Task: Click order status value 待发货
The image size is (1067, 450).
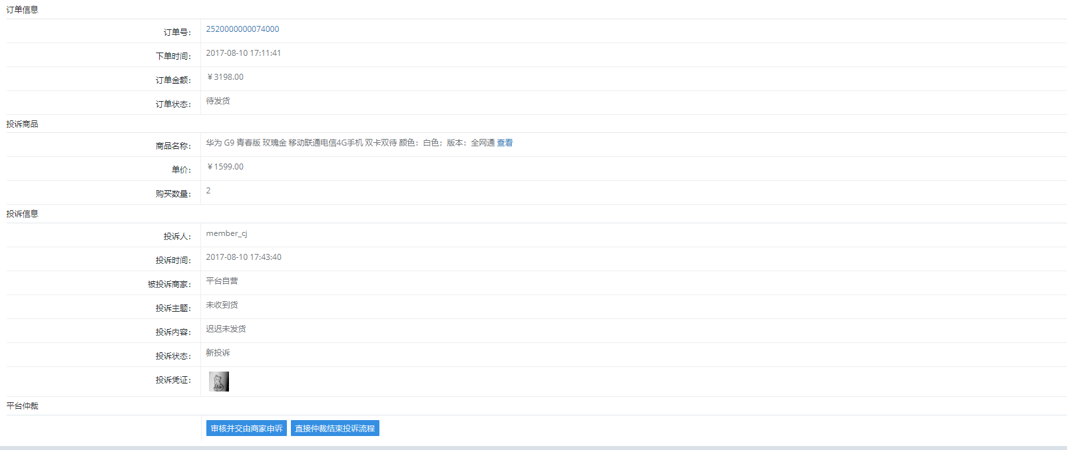Action: [218, 101]
